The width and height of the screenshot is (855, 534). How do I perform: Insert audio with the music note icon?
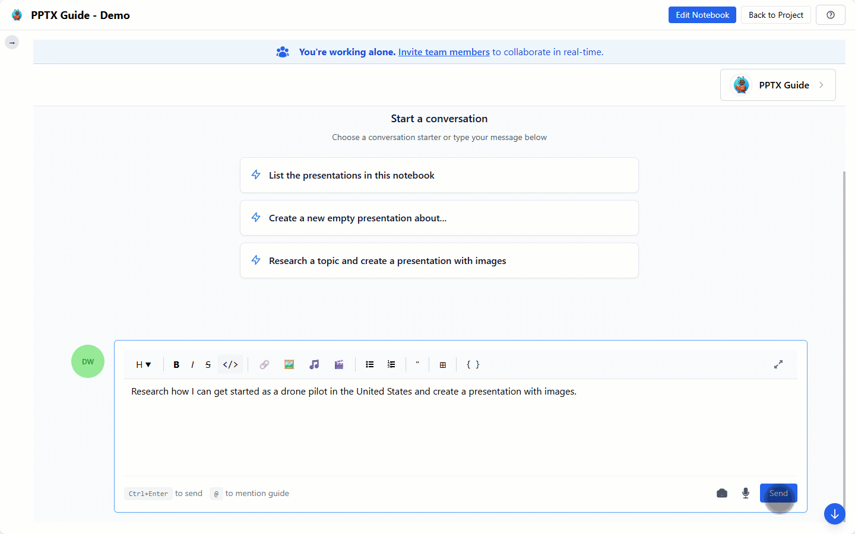tap(314, 365)
